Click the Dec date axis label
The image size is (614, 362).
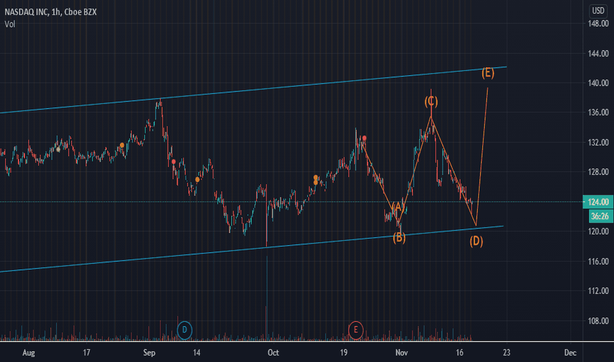pos(570,353)
